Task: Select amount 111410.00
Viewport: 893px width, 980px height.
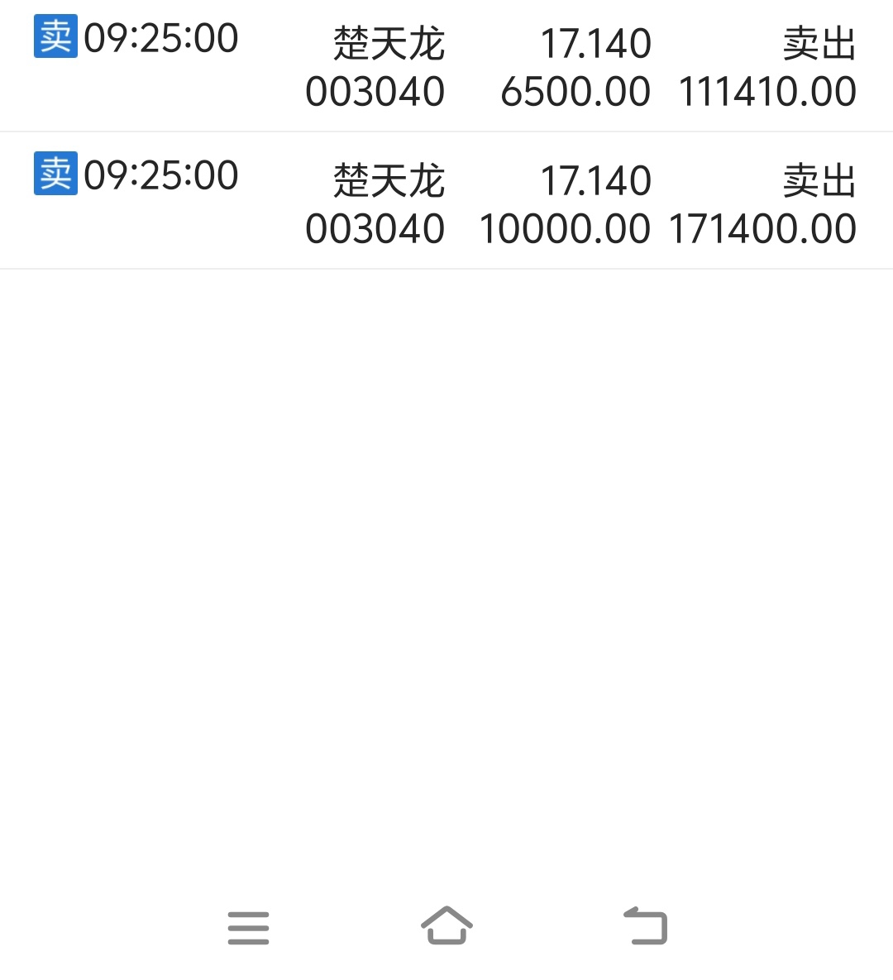Action: (767, 91)
